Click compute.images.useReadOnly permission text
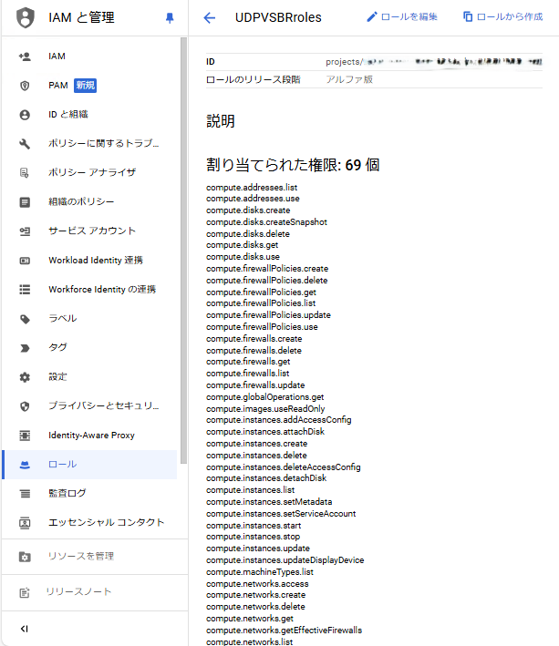The width and height of the screenshot is (559, 646). click(265, 409)
